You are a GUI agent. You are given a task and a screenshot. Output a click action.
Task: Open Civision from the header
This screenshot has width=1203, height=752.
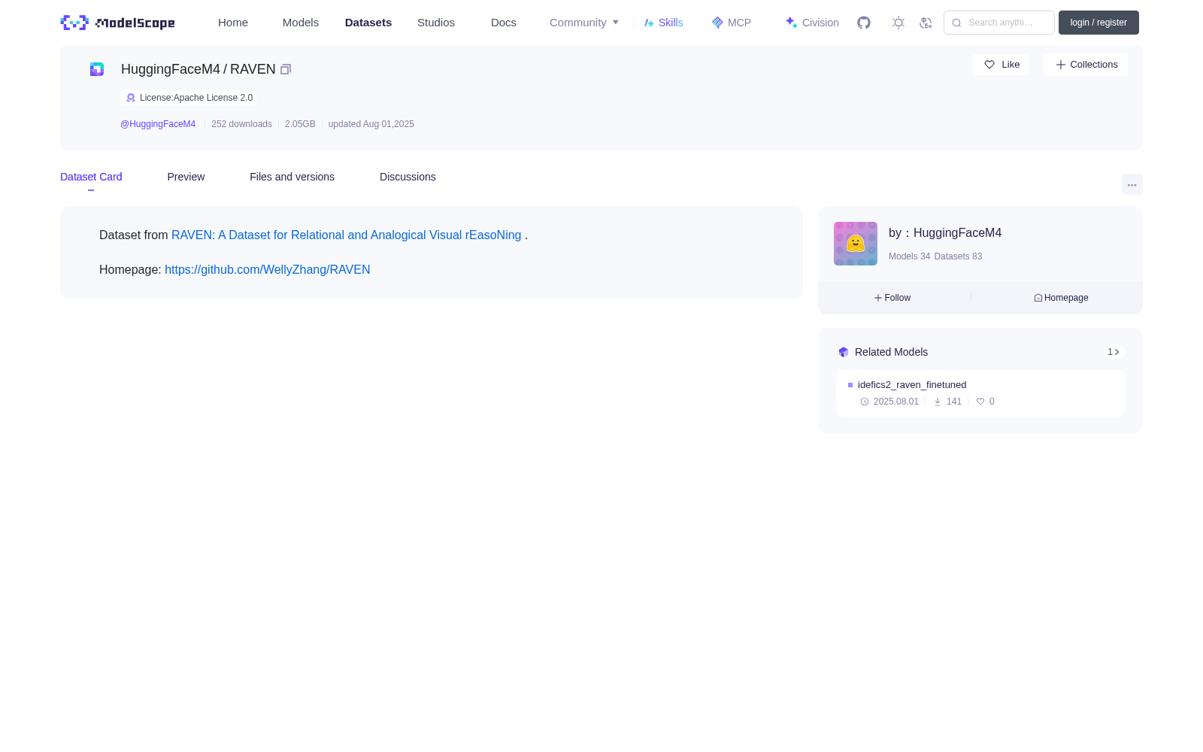pyautogui.click(x=812, y=23)
